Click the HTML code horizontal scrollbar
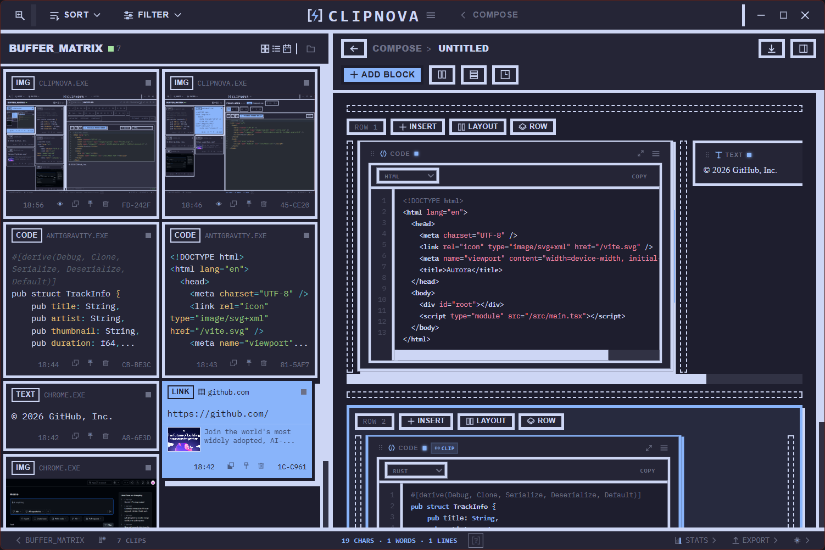 coord(501,355)
